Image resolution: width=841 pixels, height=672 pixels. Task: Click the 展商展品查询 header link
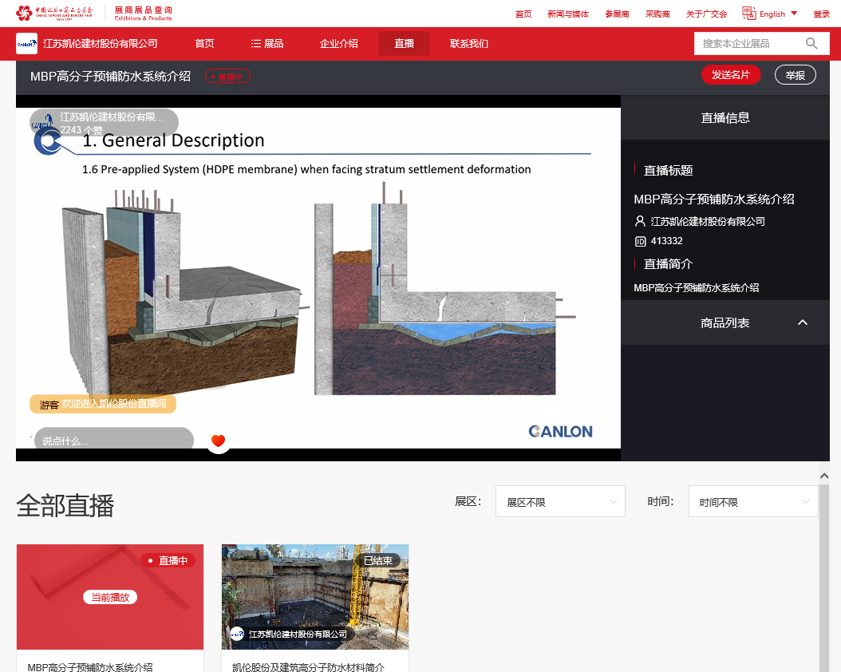(x=143, y=13)
